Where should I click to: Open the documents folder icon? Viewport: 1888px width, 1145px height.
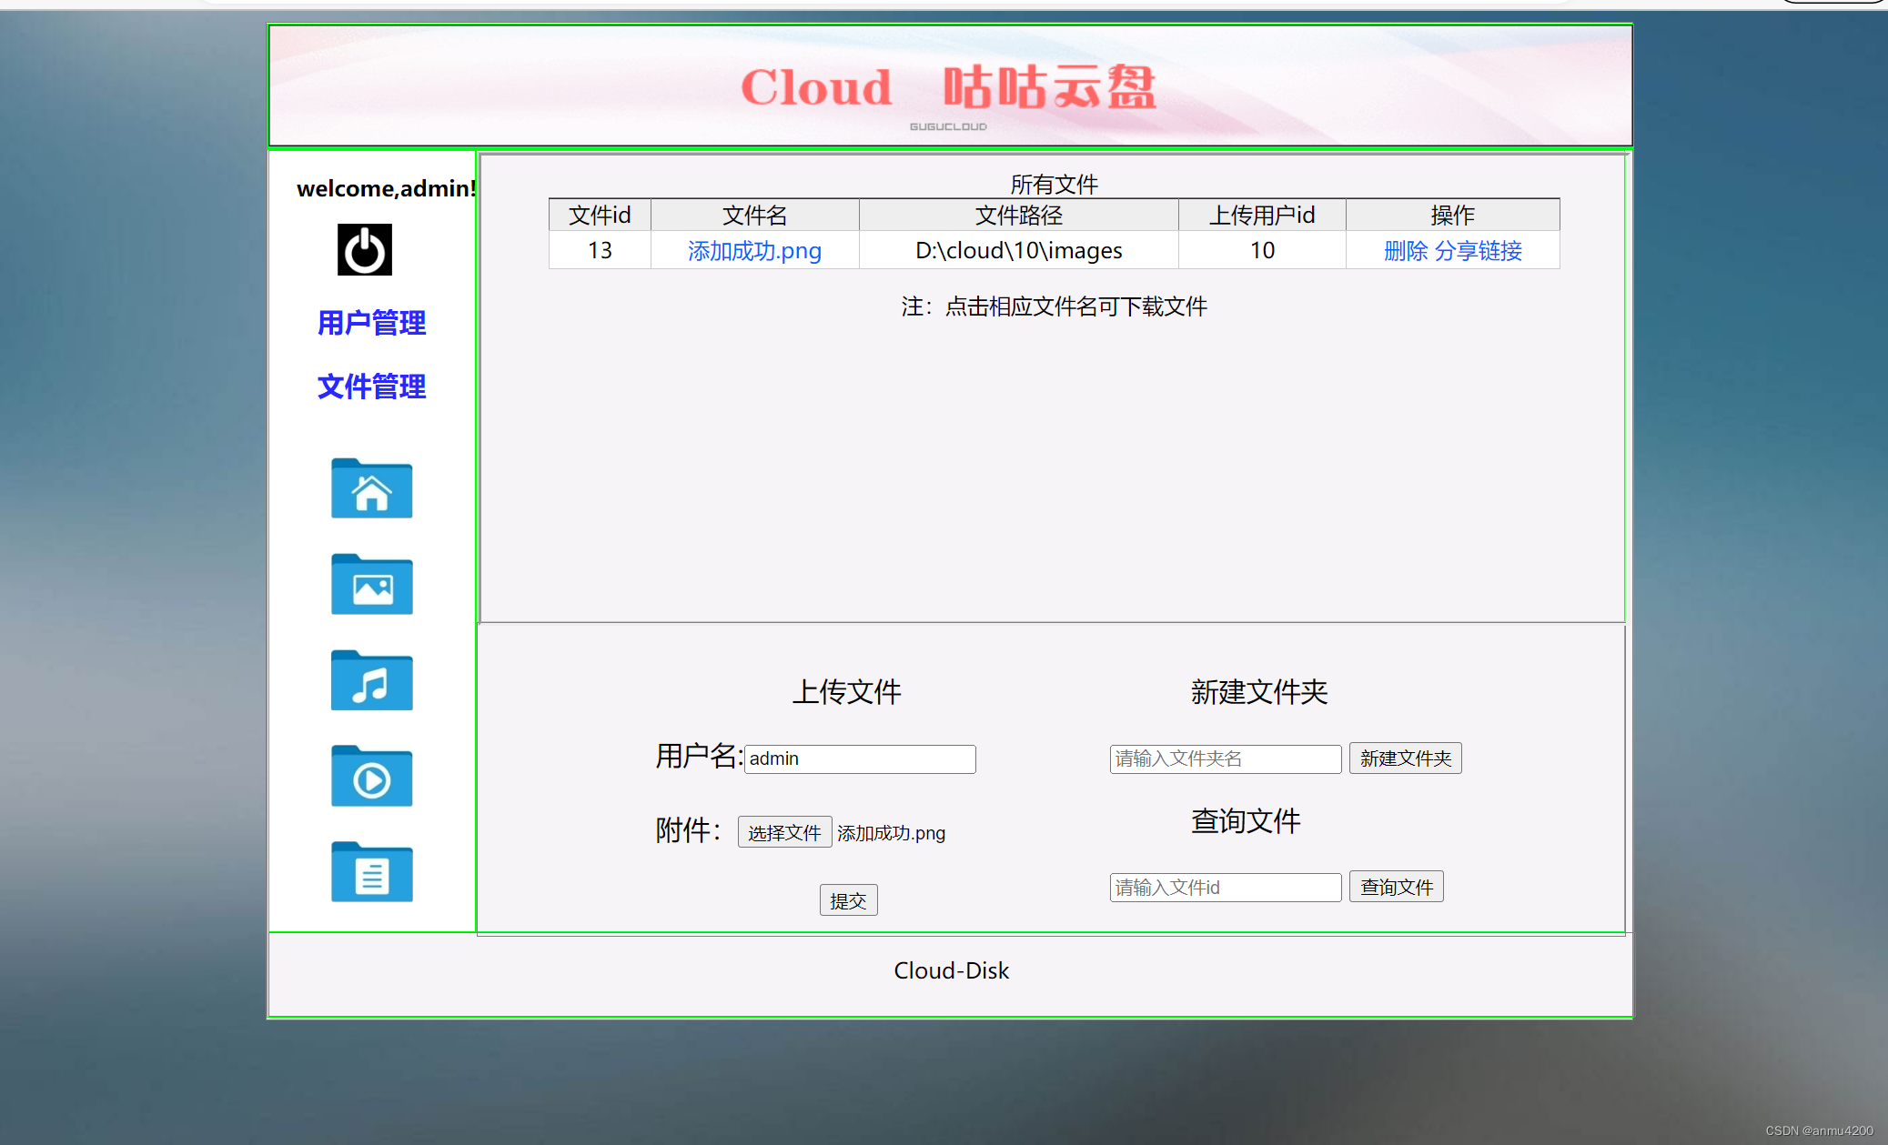point(371,871)
